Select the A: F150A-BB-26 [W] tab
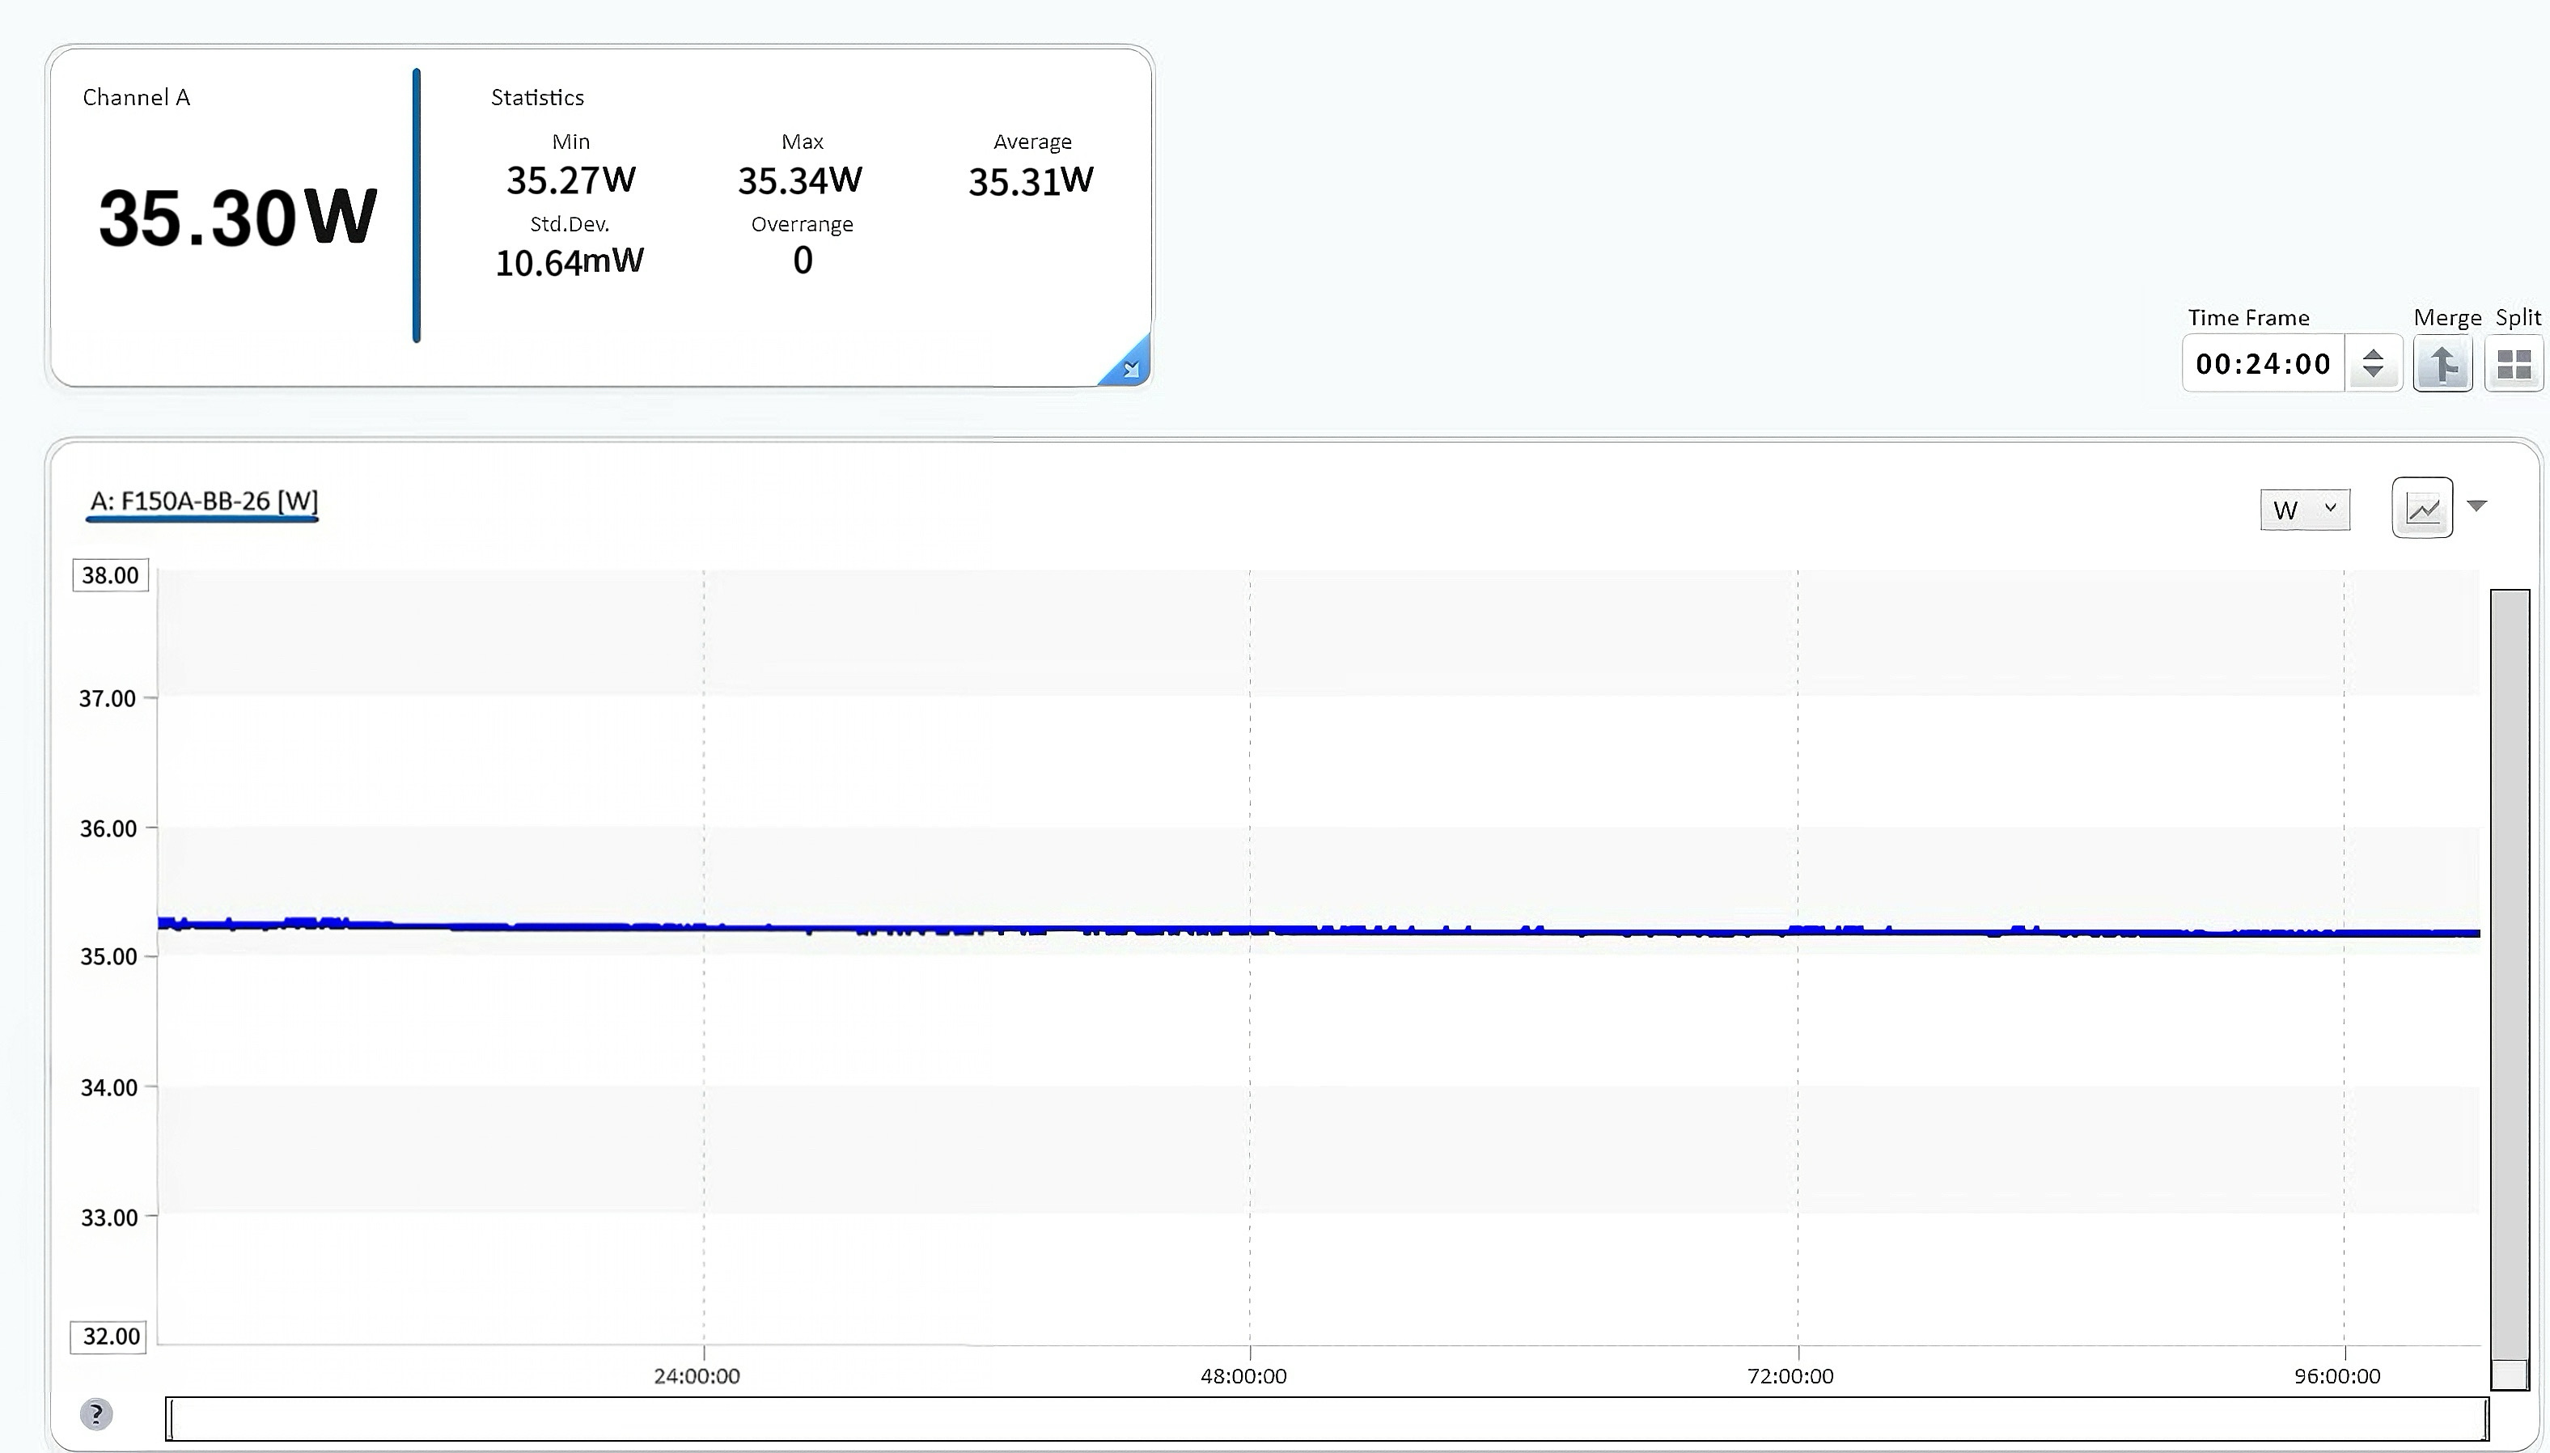This screenshot has width=2550, height=1453. click(x=204, y=502)
